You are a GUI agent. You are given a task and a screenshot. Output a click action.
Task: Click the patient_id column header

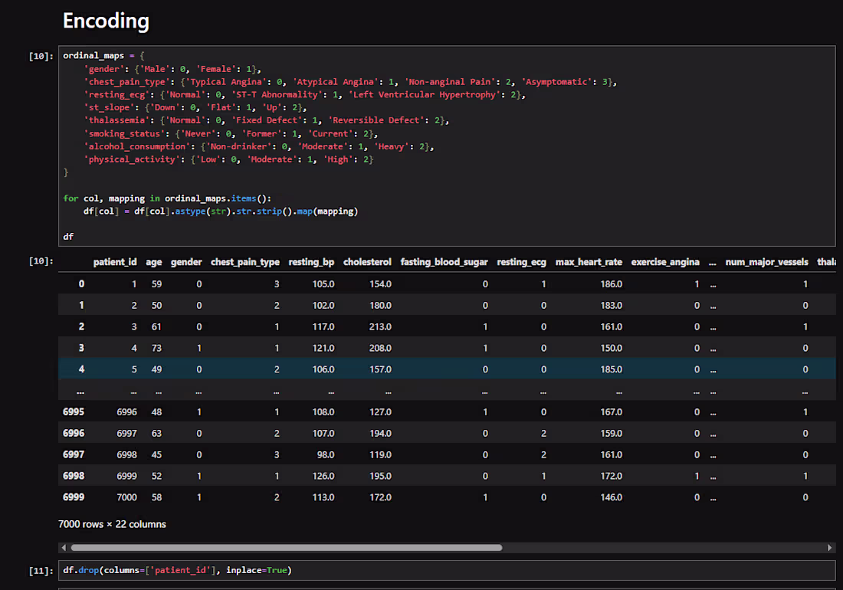(x=115, y=262)
